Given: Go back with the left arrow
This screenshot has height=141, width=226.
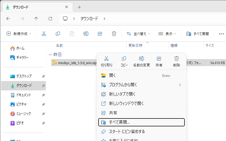Looking at the screenshot, I should 8,19.
